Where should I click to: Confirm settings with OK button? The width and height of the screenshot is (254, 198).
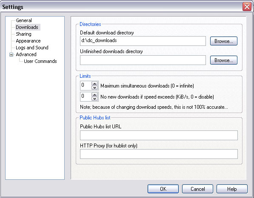coord(163,189)
